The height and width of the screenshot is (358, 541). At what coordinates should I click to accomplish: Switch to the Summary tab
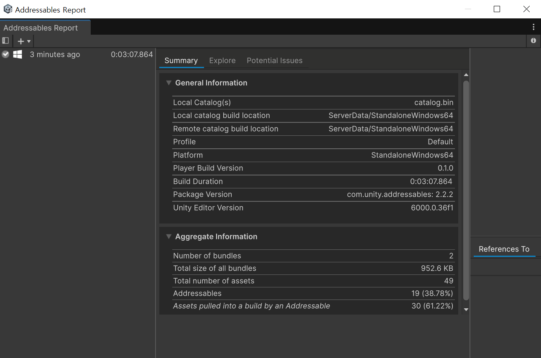pyautogui.click(x=181, y=61)
